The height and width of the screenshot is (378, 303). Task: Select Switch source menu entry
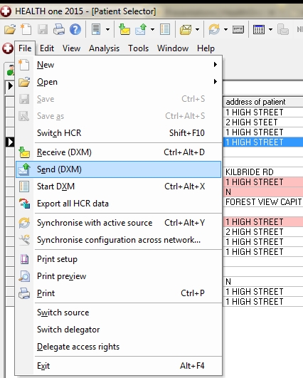(x=118, y=313)
